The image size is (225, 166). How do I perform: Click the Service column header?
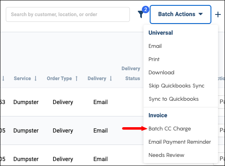point(22,78)
